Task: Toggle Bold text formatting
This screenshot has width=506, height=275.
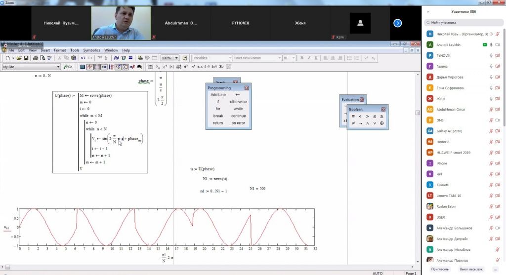Action: 302,58
